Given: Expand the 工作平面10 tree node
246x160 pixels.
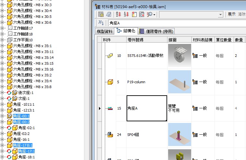Looking at the screenshot, I should [2, 40].
